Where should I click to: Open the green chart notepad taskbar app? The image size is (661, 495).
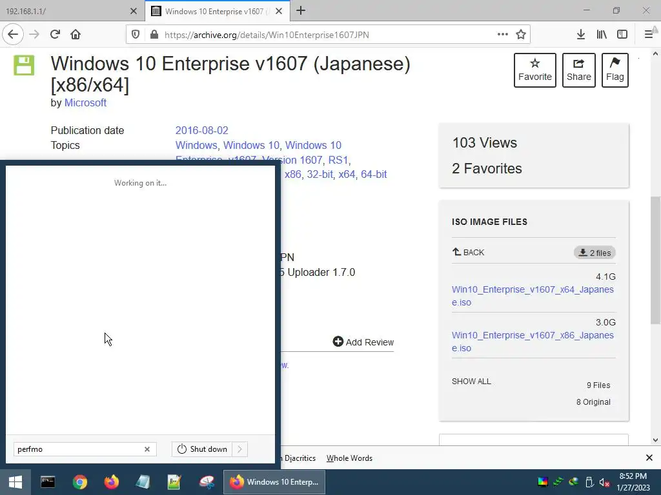[x=174, y=482]
